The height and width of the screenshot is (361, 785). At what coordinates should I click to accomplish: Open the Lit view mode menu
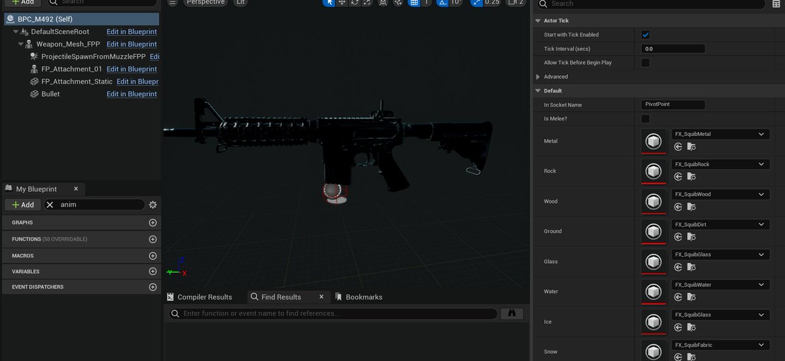click(x=241, y=3)
